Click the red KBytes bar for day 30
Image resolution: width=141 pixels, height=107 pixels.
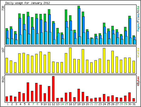(129, 97)
